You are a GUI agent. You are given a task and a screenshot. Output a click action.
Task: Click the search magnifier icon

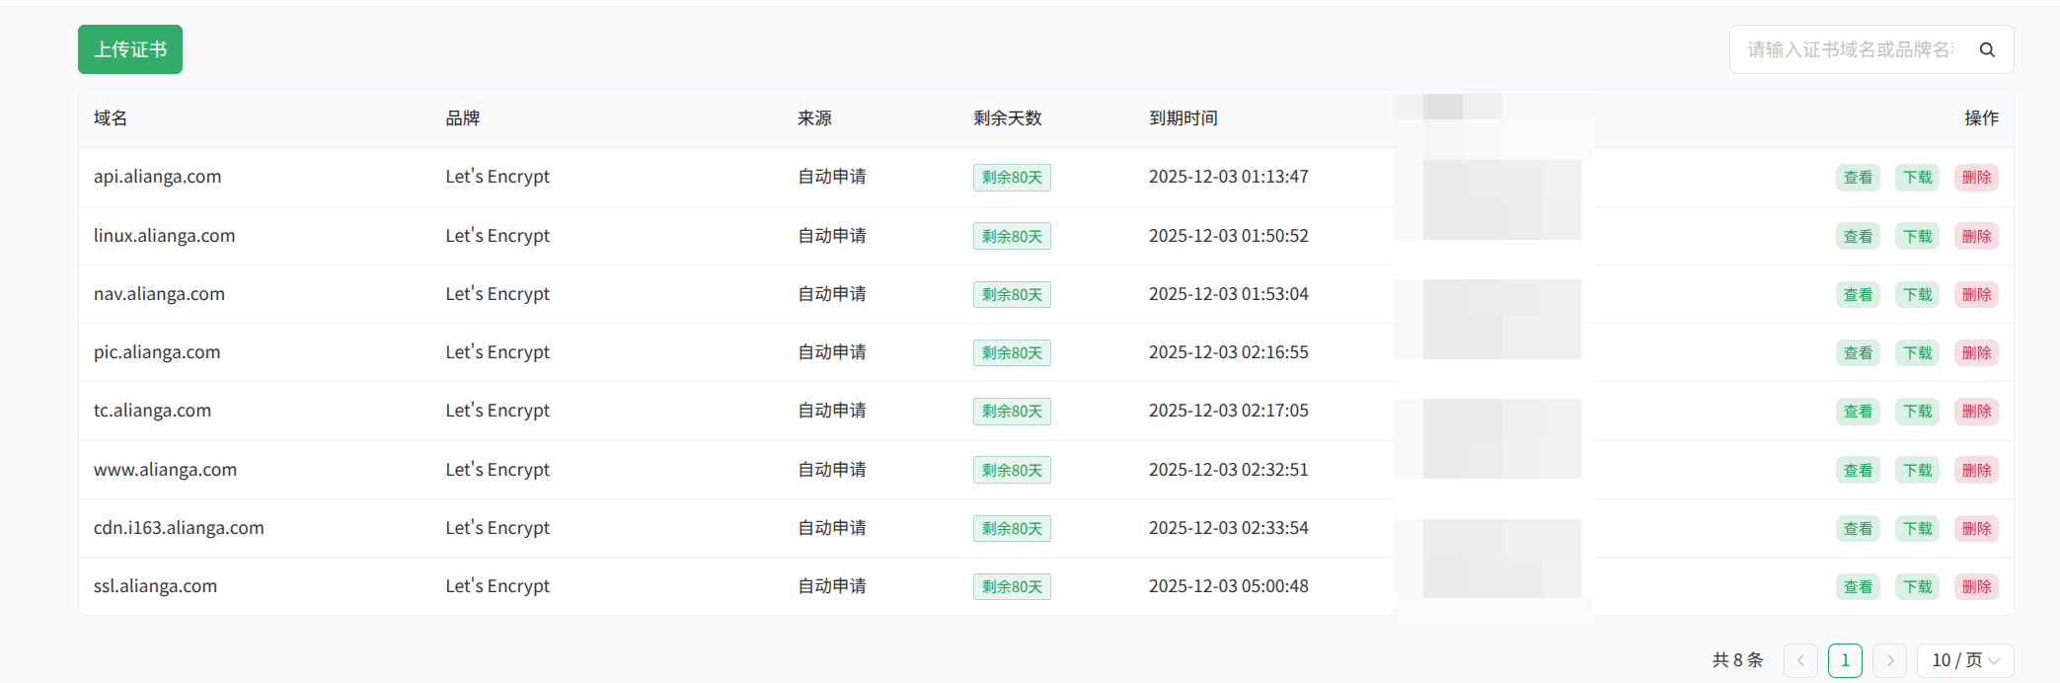coord(1987,49)
